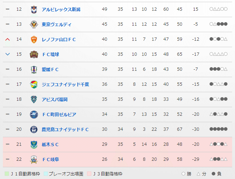Click the green Ｊ１自動昇格枠 legend swatch
Viewport: 235px width, 179px height.
pos(7,174)
